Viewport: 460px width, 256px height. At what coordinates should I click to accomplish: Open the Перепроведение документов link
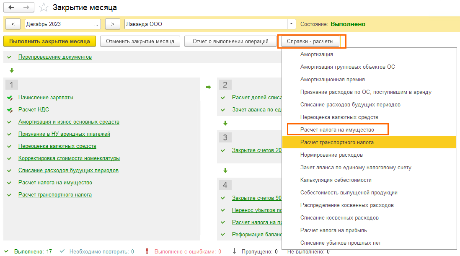click(x=55, y=57)
